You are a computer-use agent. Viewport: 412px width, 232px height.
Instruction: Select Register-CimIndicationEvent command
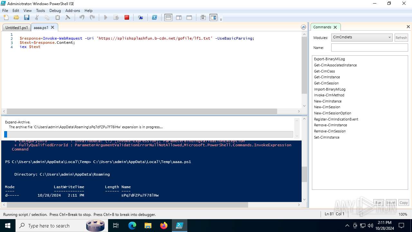[336, 119]
